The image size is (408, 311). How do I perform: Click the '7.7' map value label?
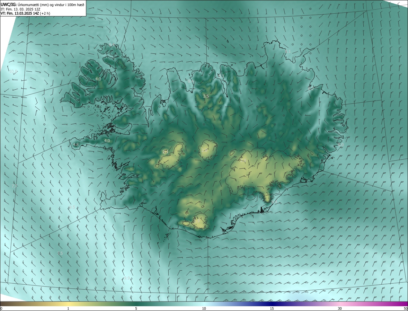pyautogui.click(x=15, y=186)
